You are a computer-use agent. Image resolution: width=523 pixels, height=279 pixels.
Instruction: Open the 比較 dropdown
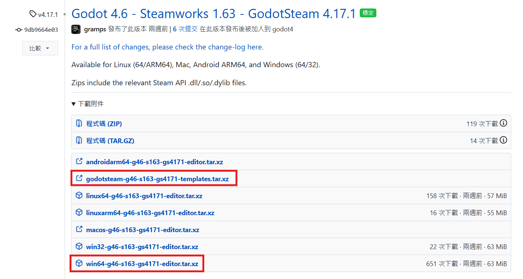pos(40,48)
